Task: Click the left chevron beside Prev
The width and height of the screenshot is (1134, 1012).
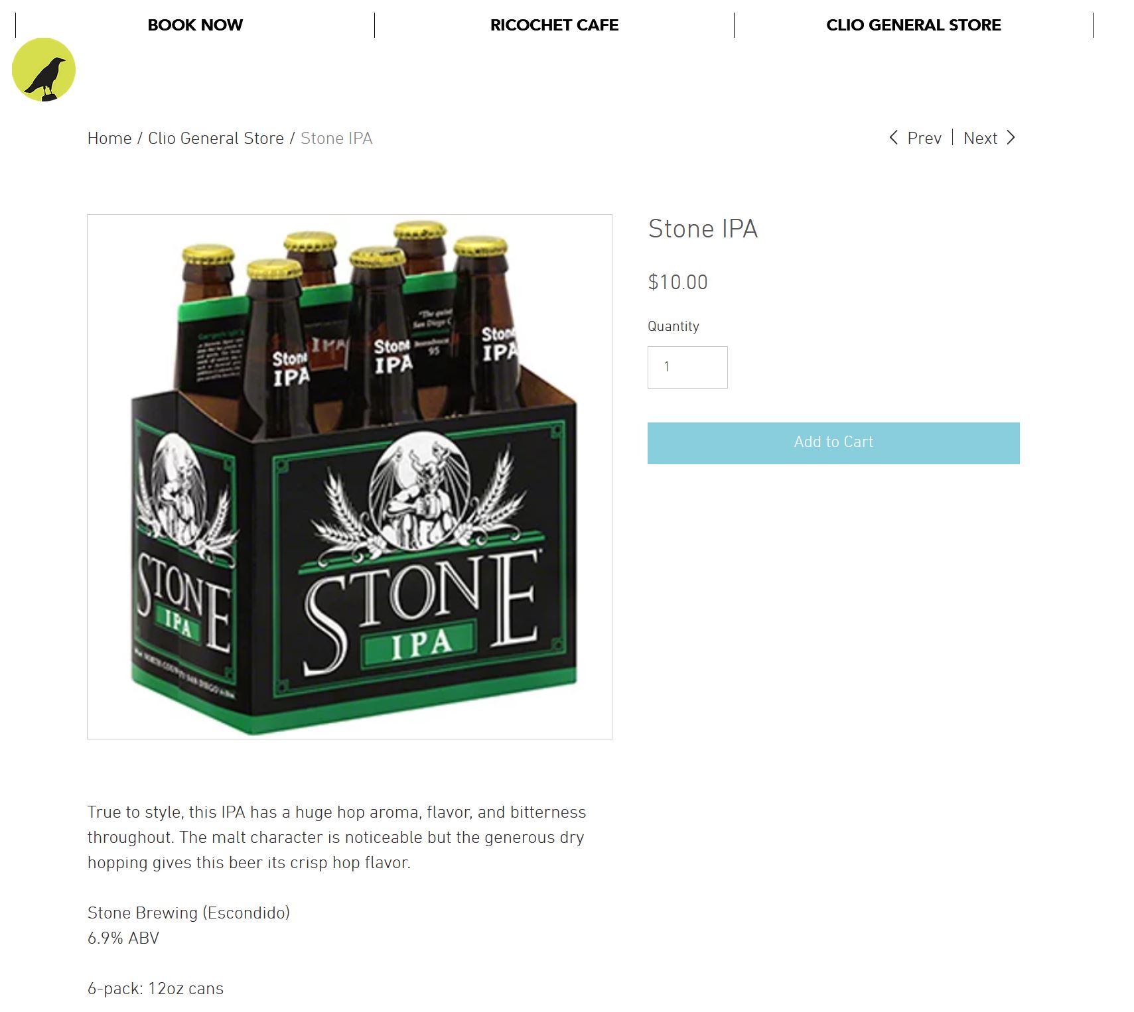Action: pos(893,138)
